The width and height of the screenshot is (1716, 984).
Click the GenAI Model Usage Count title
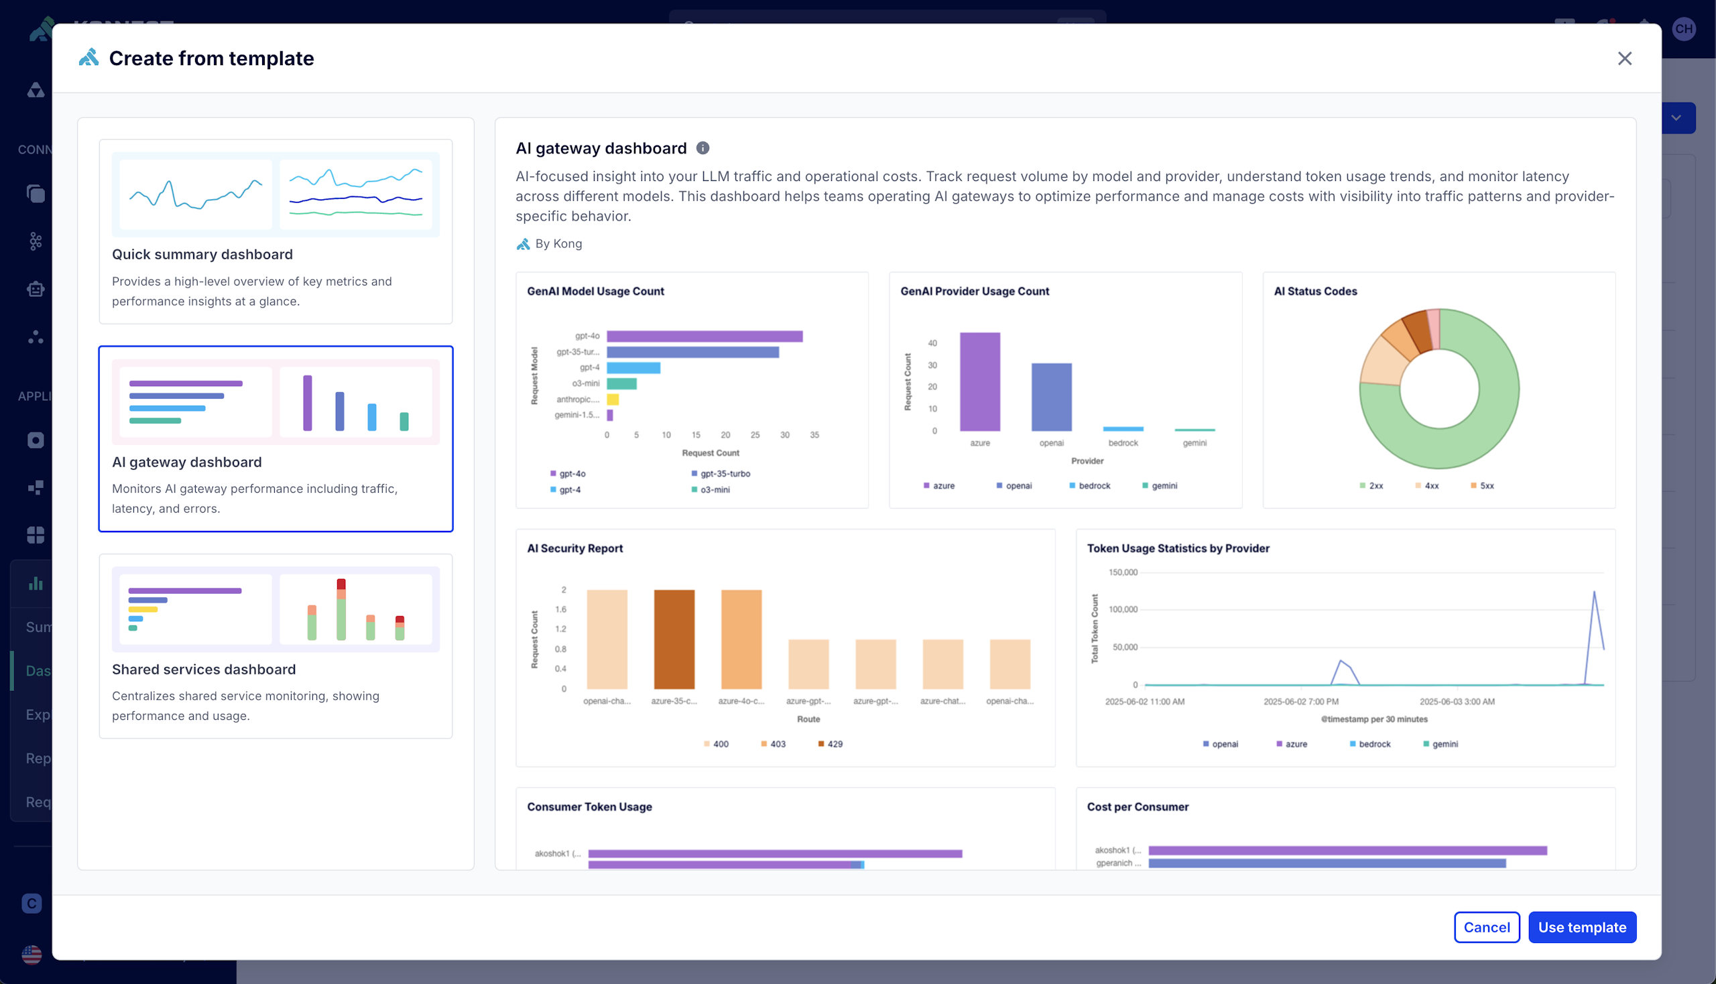[595, 292]
